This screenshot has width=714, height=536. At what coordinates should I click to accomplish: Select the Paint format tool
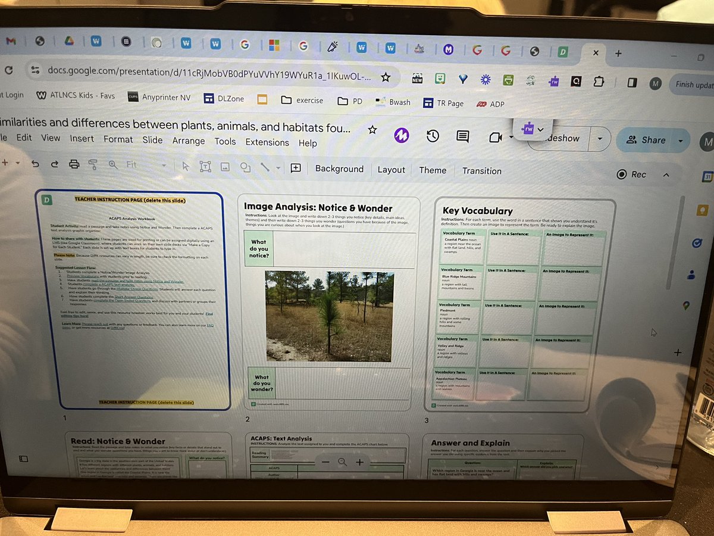click(93, 164)
